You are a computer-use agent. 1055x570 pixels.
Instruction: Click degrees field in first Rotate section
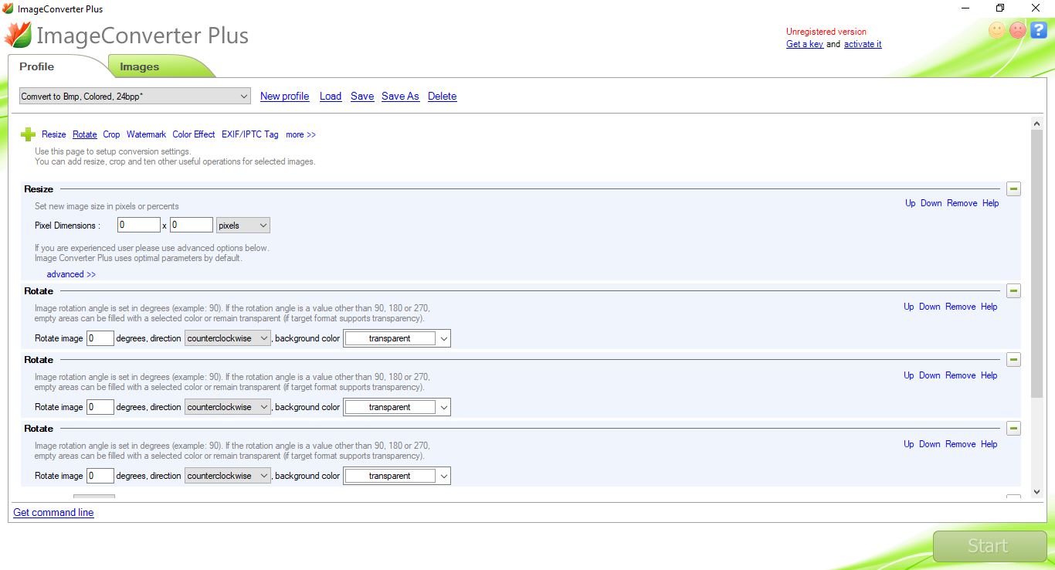pyautogui.click(x=100, y=338)
